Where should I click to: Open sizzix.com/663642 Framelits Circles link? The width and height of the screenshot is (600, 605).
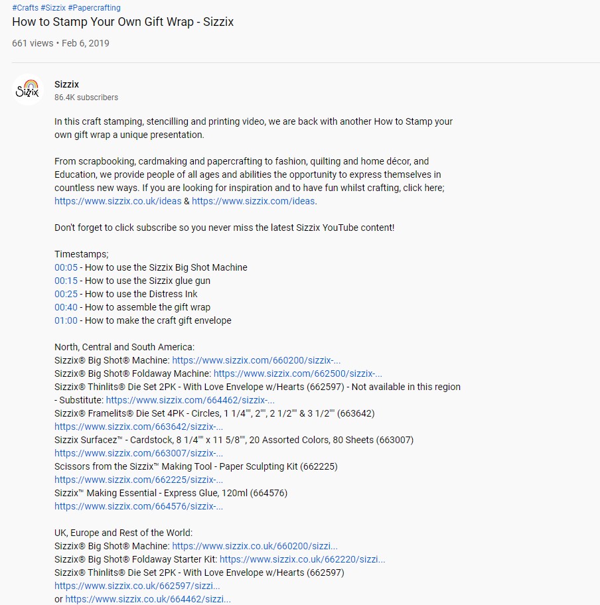click(139, 427)
